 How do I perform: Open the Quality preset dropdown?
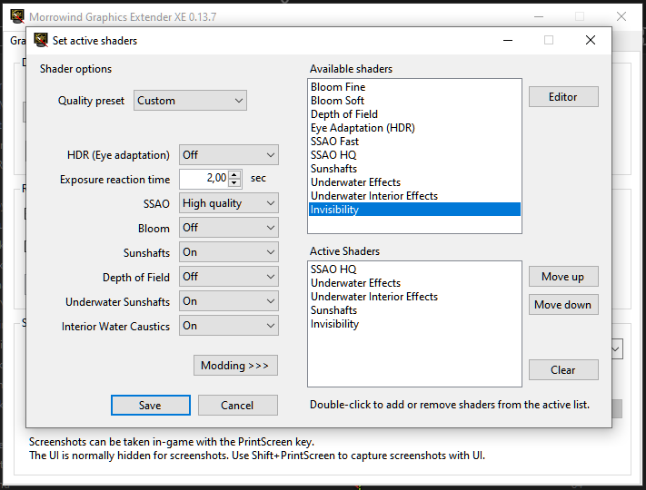pos(190,101)
